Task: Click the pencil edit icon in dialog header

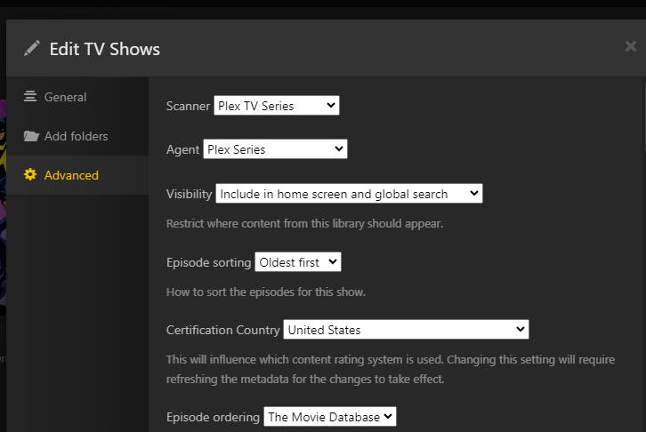Action: (32, 48)
